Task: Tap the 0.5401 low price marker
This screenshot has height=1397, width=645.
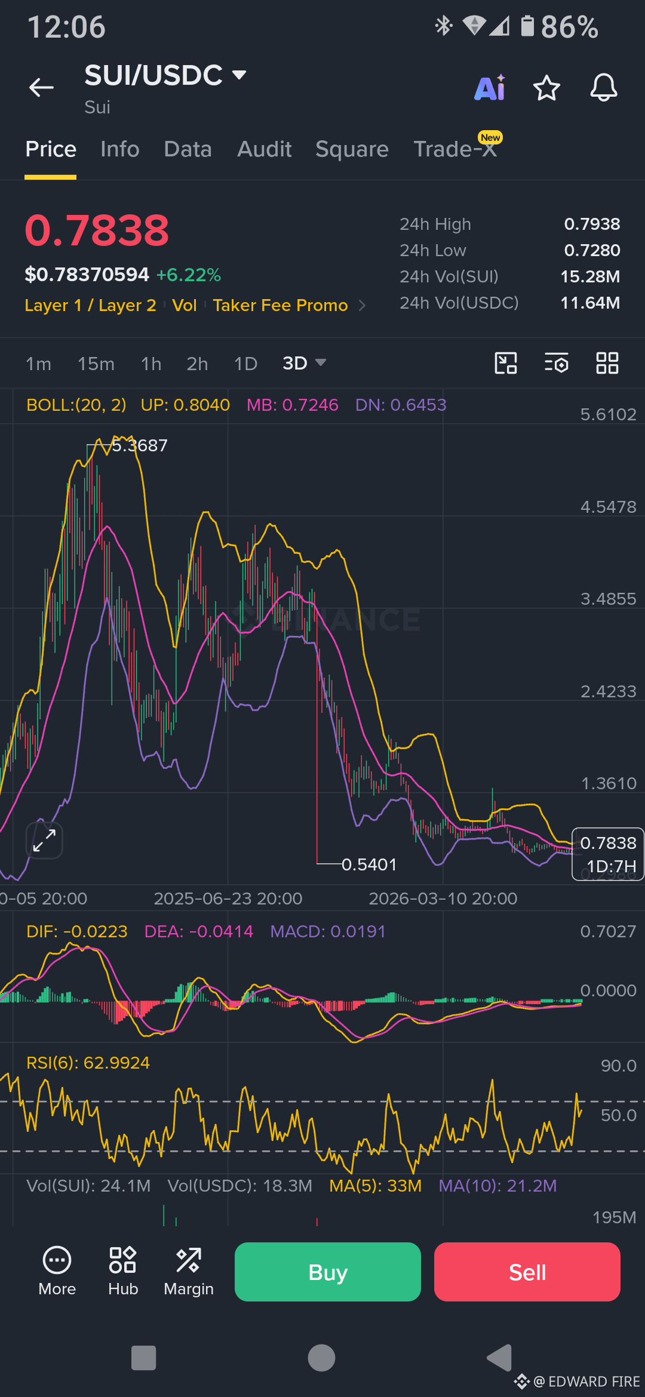Action: (368, 865)
